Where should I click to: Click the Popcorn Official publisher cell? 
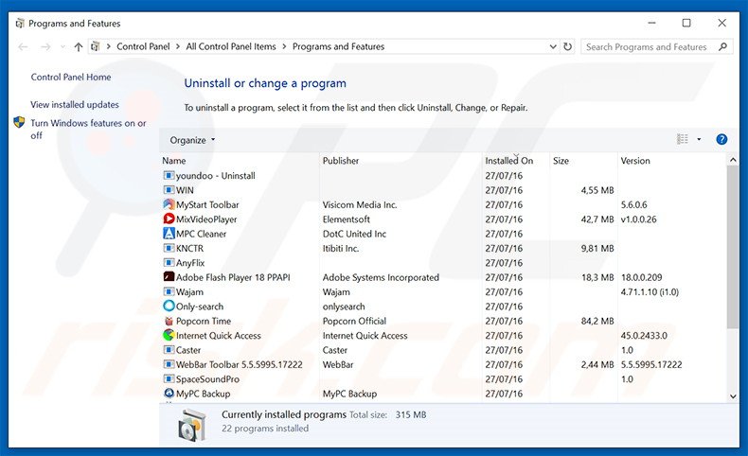click(x=354, y=321)
